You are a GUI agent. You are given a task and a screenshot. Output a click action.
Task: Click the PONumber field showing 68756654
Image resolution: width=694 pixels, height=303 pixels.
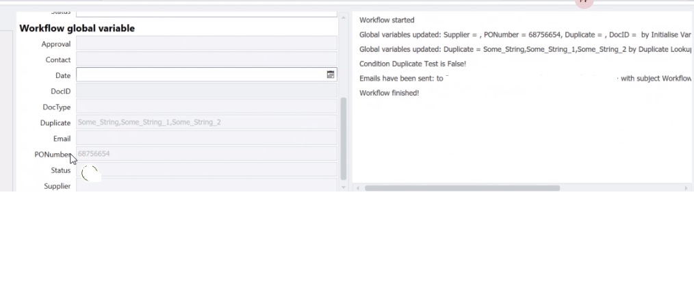click(206, 154)
